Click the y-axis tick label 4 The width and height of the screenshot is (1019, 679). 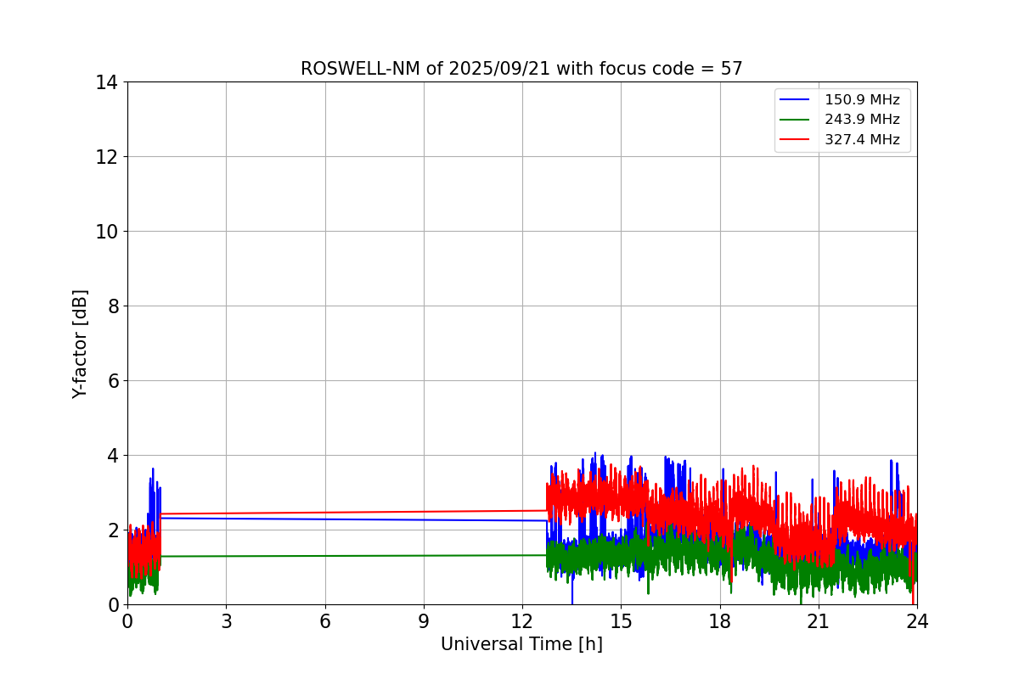[x=112, y=456]
